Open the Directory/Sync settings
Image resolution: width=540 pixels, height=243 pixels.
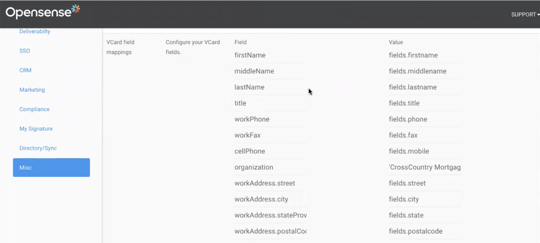click(38, 148)
